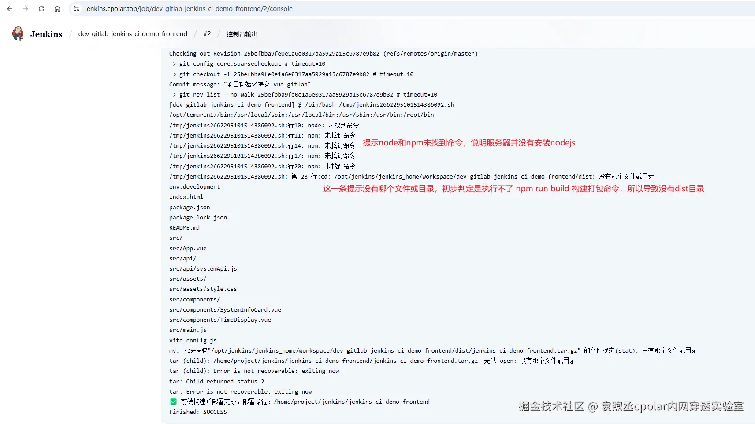The image size is (755, 424).
Task: Click 'vite.config.js' in the output
Action: point(193,341)
